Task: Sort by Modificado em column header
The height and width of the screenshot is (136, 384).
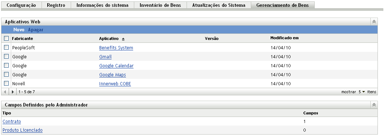Action: tap(284, 38)
